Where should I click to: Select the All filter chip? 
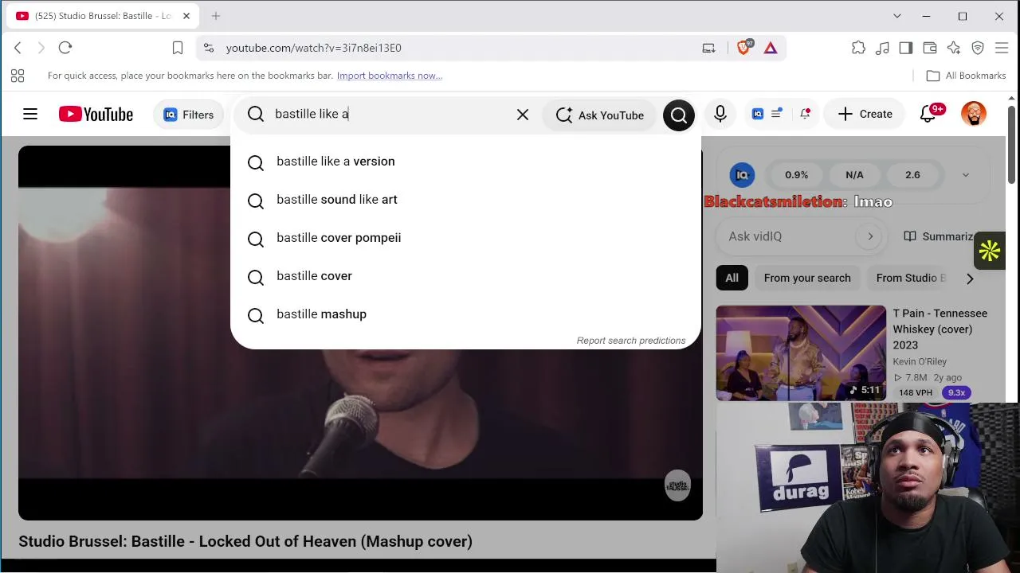tap(732, 278)
